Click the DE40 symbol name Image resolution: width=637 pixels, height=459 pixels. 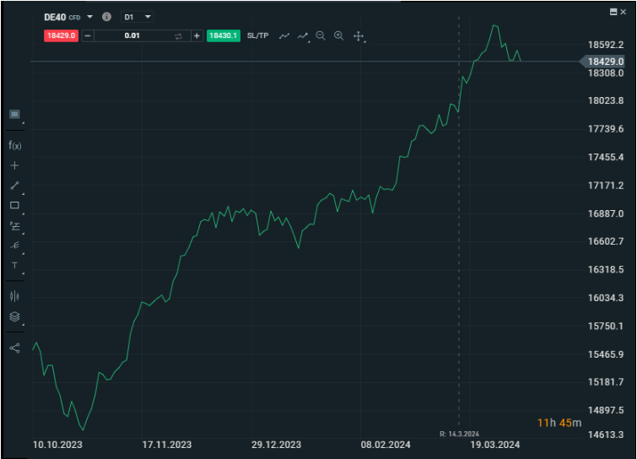(55, 17)
